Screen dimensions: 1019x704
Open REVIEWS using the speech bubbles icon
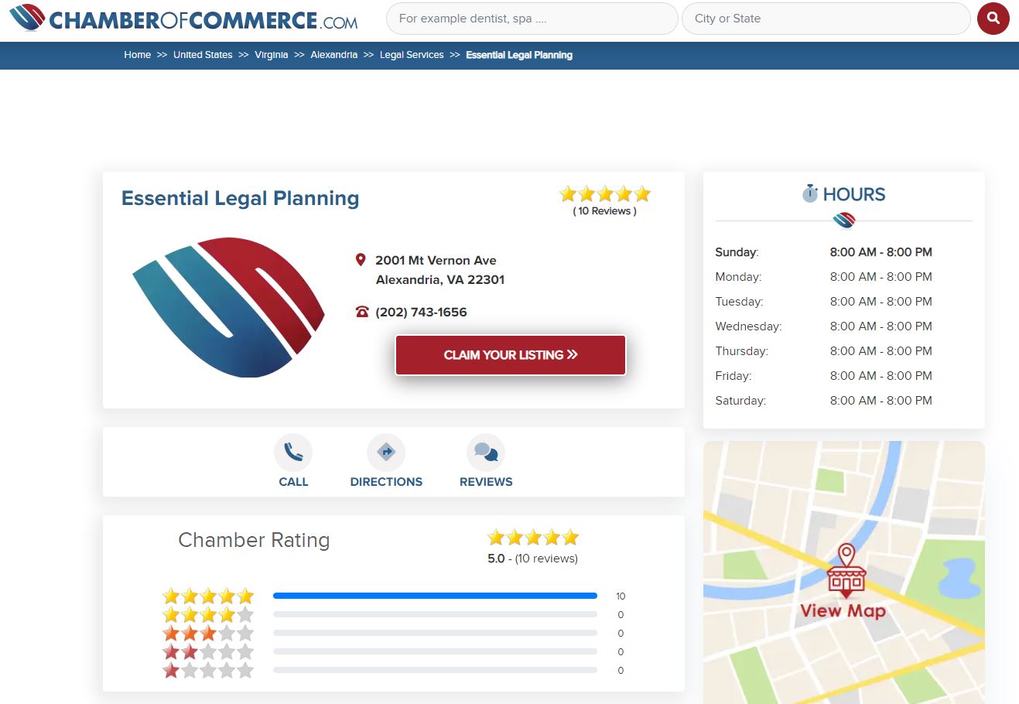click(x=485, y=452)
